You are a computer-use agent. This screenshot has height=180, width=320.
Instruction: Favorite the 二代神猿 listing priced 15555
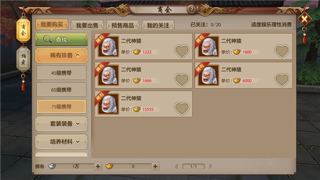(x=182, y=108)
